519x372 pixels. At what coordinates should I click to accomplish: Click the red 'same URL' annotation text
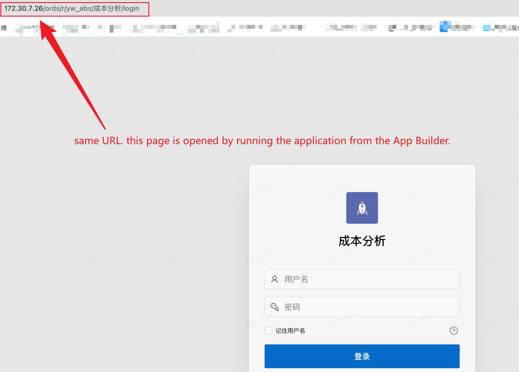(262, 141)
